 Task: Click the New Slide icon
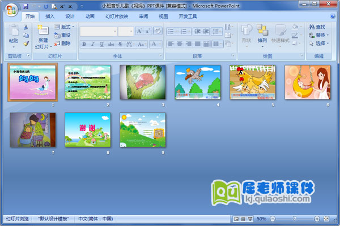pos(43,31)
